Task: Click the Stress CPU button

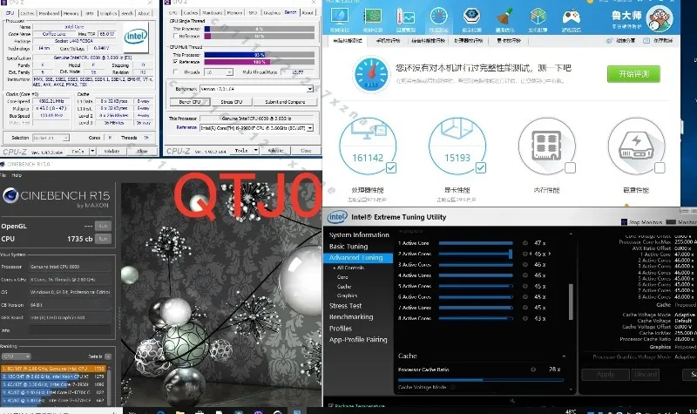Action: (x=232, y=102)
